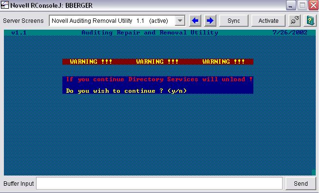The width and height of the screenshot is (325, 193).
Task: Click the 7/26/2002 date text
Action: coord(290,33)
